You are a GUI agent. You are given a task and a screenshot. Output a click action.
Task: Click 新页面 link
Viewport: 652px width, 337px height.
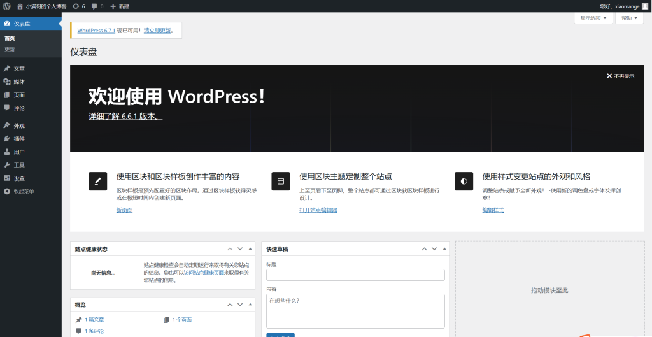point(124,210)
